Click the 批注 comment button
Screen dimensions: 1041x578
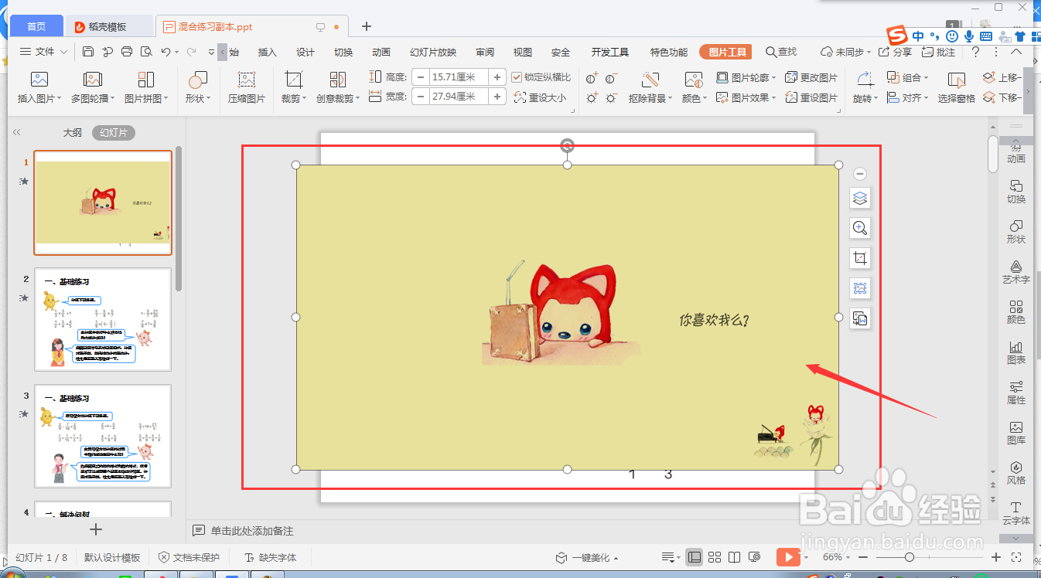(938, 52)
